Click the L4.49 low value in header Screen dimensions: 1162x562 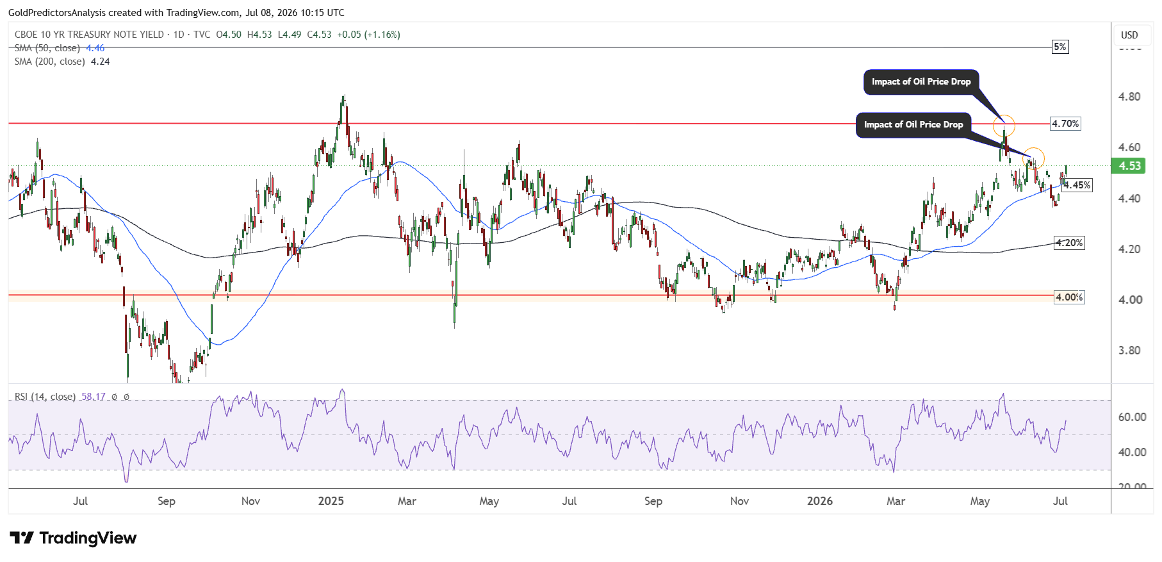[290, 35]
